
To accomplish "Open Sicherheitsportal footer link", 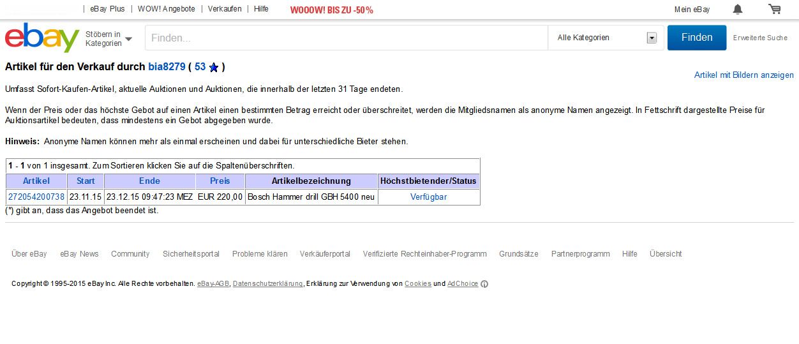I will point(191,253).
